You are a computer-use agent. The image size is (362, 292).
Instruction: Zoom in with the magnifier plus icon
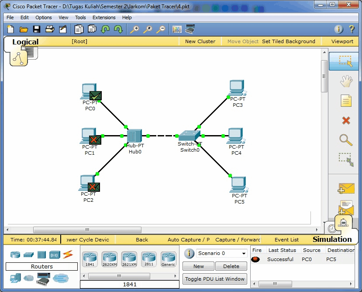pyautogui.click(x=136, y=29)
